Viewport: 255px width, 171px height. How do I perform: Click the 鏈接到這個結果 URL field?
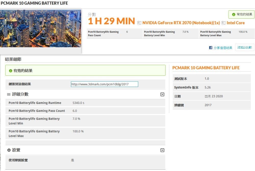pos(104,84)
